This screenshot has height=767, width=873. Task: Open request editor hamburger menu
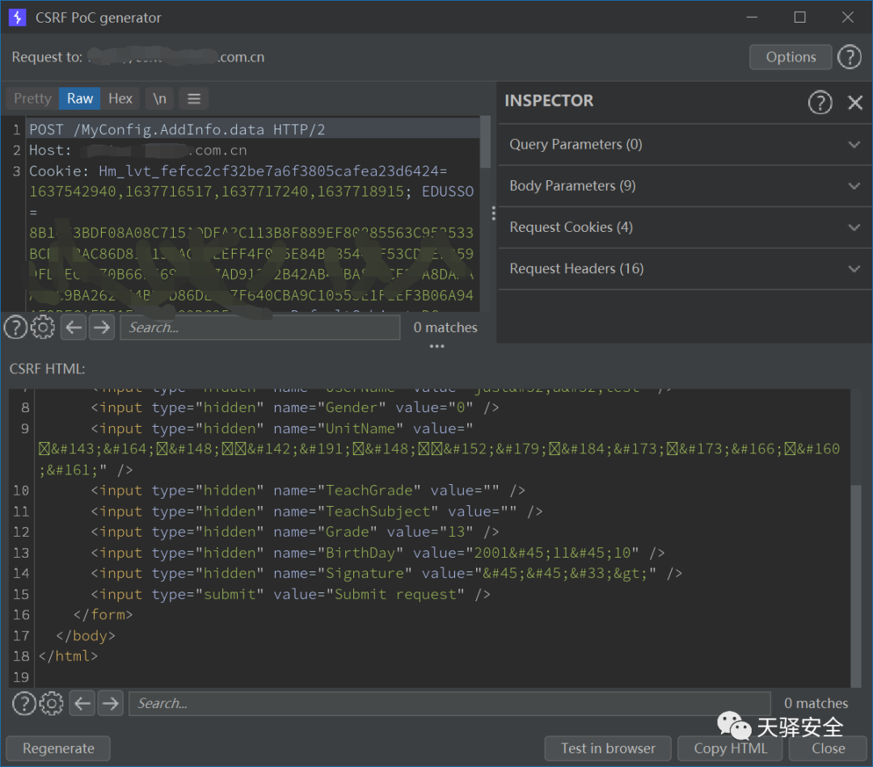pyautogui.click(x=194, y=99)
